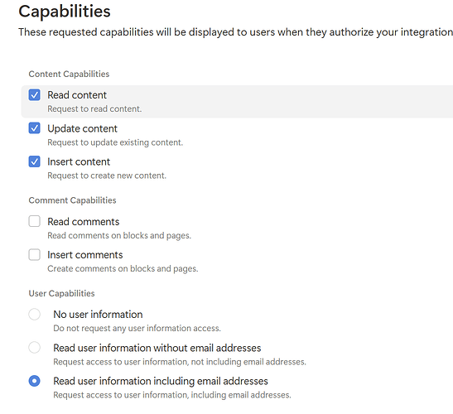Click the Comment Capabilities section header
The height and width of the screenshot is (414, 453).
coord(73,200)
